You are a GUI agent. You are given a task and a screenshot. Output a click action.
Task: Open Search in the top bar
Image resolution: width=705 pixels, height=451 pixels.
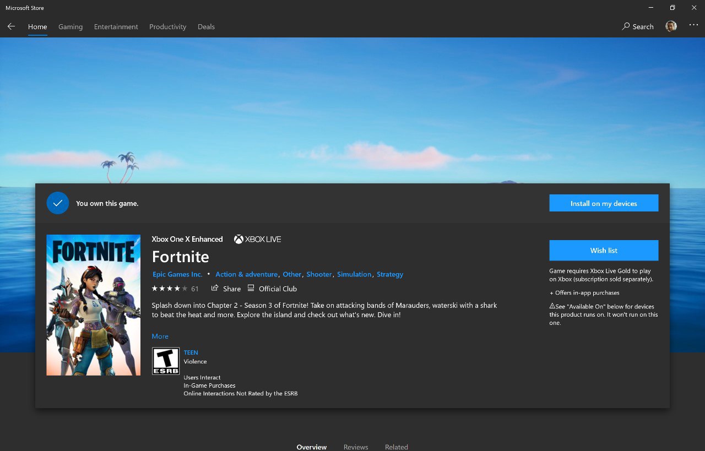click(x=638, y=26)
